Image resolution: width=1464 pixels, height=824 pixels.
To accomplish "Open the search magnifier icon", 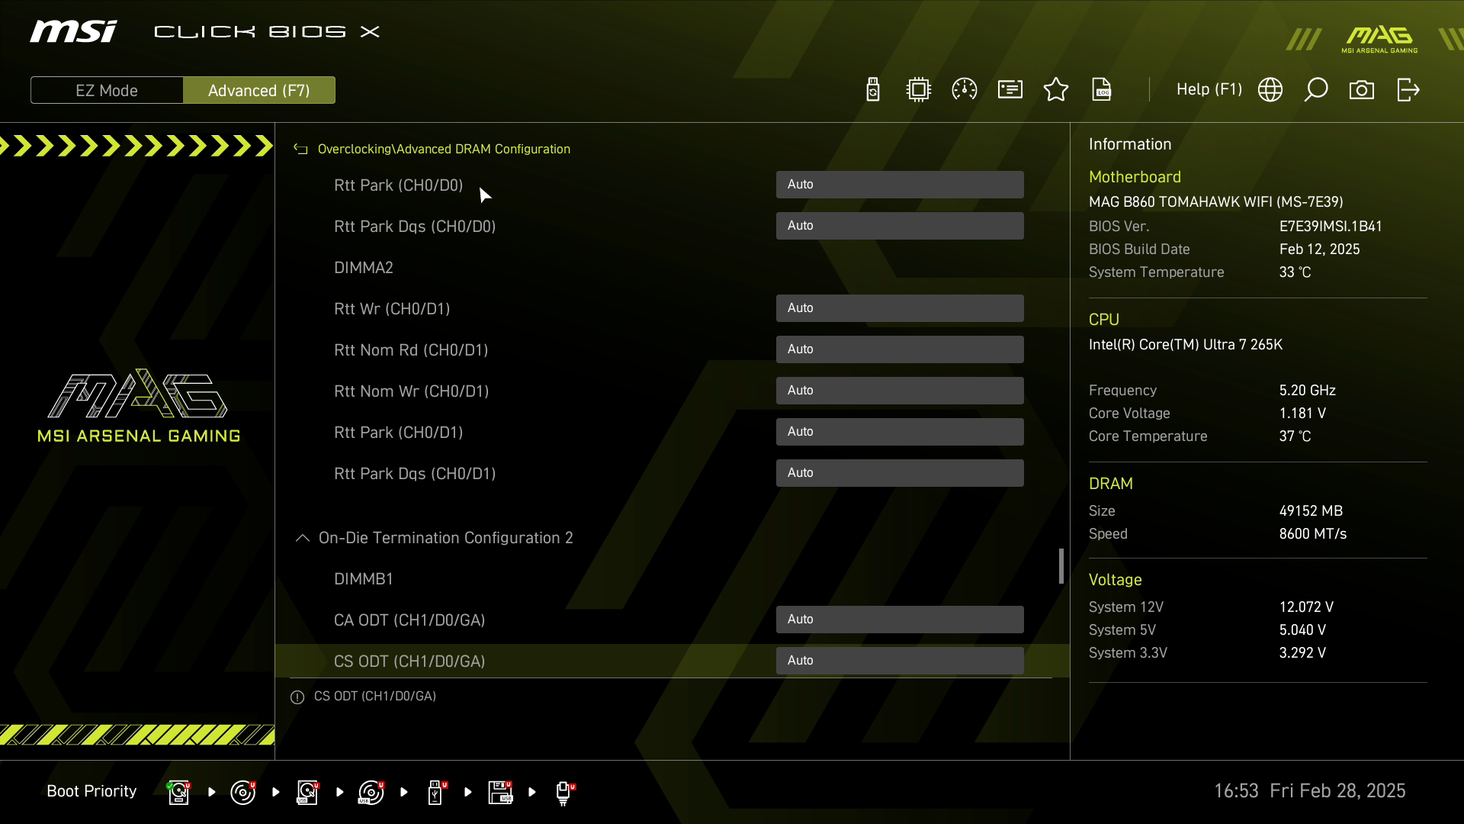I will (x=1316, y=90).
